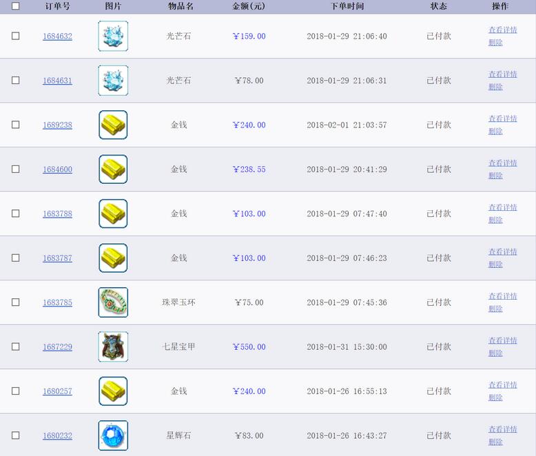This screenshot has width=536, height=456.
Task: Click the 七星宝甲 item name
Action: pyautogui.click(x=178, y=346)
